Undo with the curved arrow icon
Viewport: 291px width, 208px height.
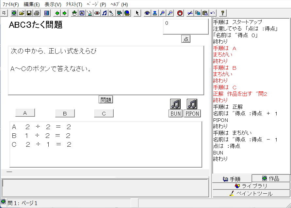(213, 13)
